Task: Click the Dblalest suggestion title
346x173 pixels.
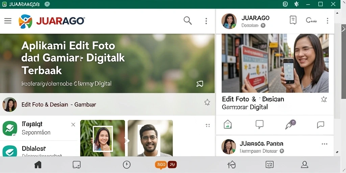Action: pos(34,149)
